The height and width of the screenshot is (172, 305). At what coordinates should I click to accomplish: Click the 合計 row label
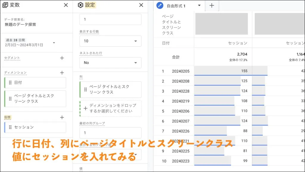click(x=176, y=57)
